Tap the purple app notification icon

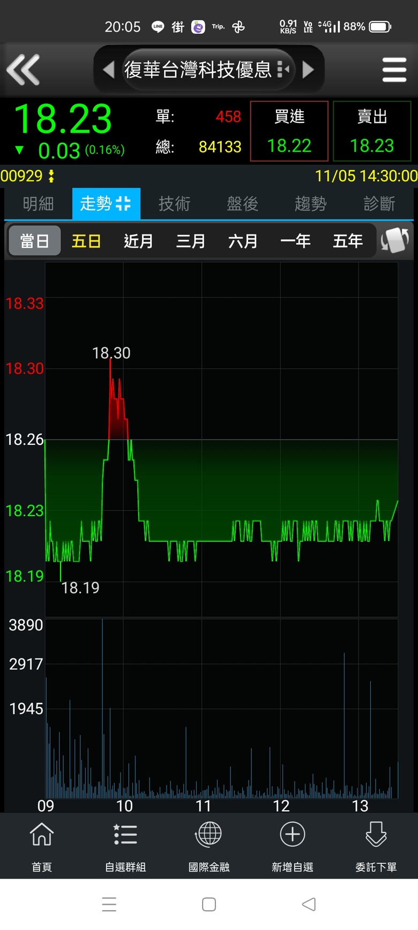pos(198,26)
